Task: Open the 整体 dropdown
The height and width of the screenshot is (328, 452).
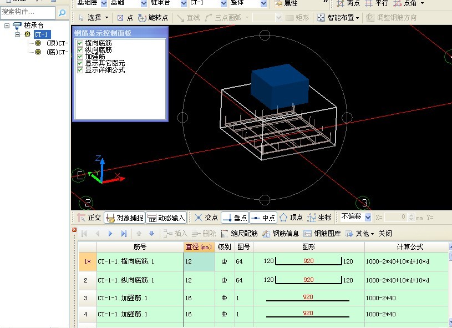Action: [x=263, y=3]
